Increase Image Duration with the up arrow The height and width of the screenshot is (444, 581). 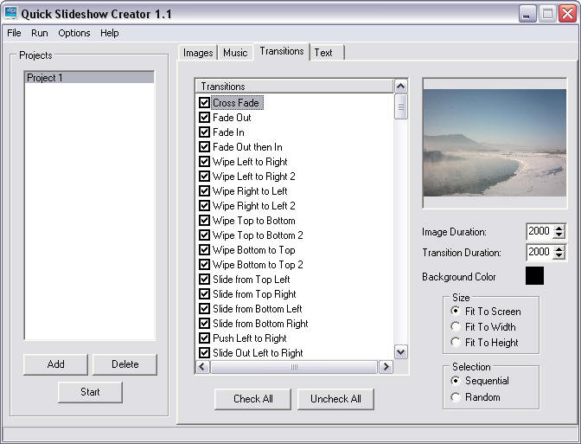(x=559, y=228)
